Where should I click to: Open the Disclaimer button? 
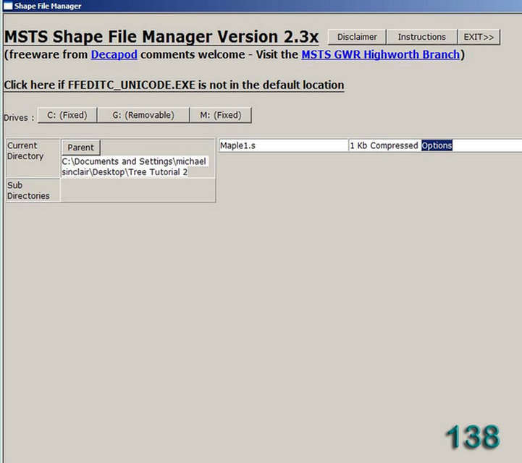[357, 37]
